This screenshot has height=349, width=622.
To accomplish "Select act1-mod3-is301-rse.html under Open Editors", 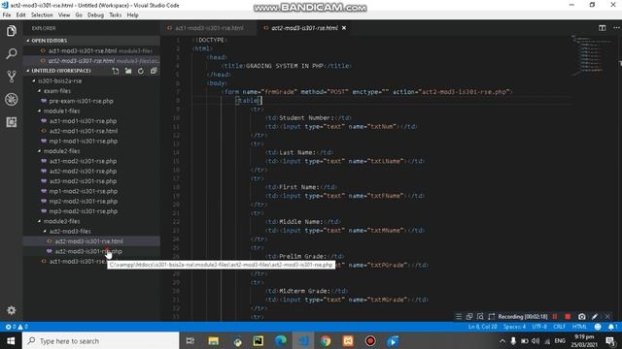I will [x=83, y=50].
